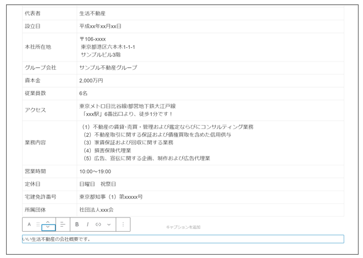Click the move block up arrow
363x258 pixels.
pos(48,221)
